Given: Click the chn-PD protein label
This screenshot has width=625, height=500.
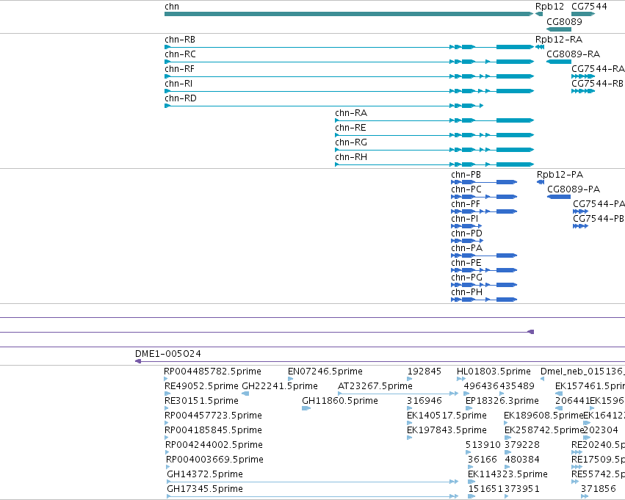Looking at the screenshot, I should (x=467, y=233).
